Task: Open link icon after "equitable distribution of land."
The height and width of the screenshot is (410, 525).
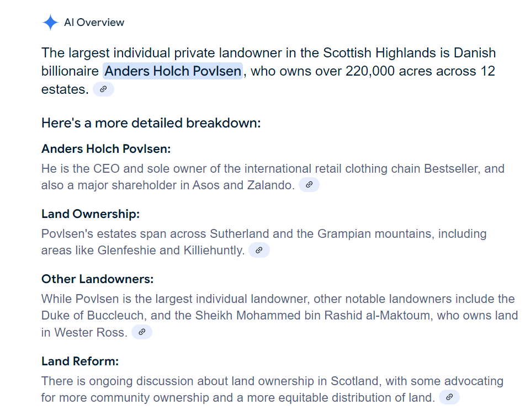Action: pyautogui.click(x=449, y=397)
